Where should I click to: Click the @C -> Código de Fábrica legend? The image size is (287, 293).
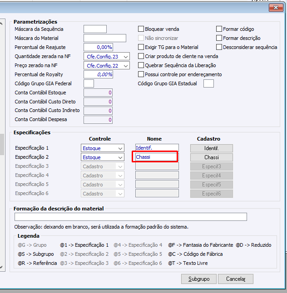pos(195,254)
